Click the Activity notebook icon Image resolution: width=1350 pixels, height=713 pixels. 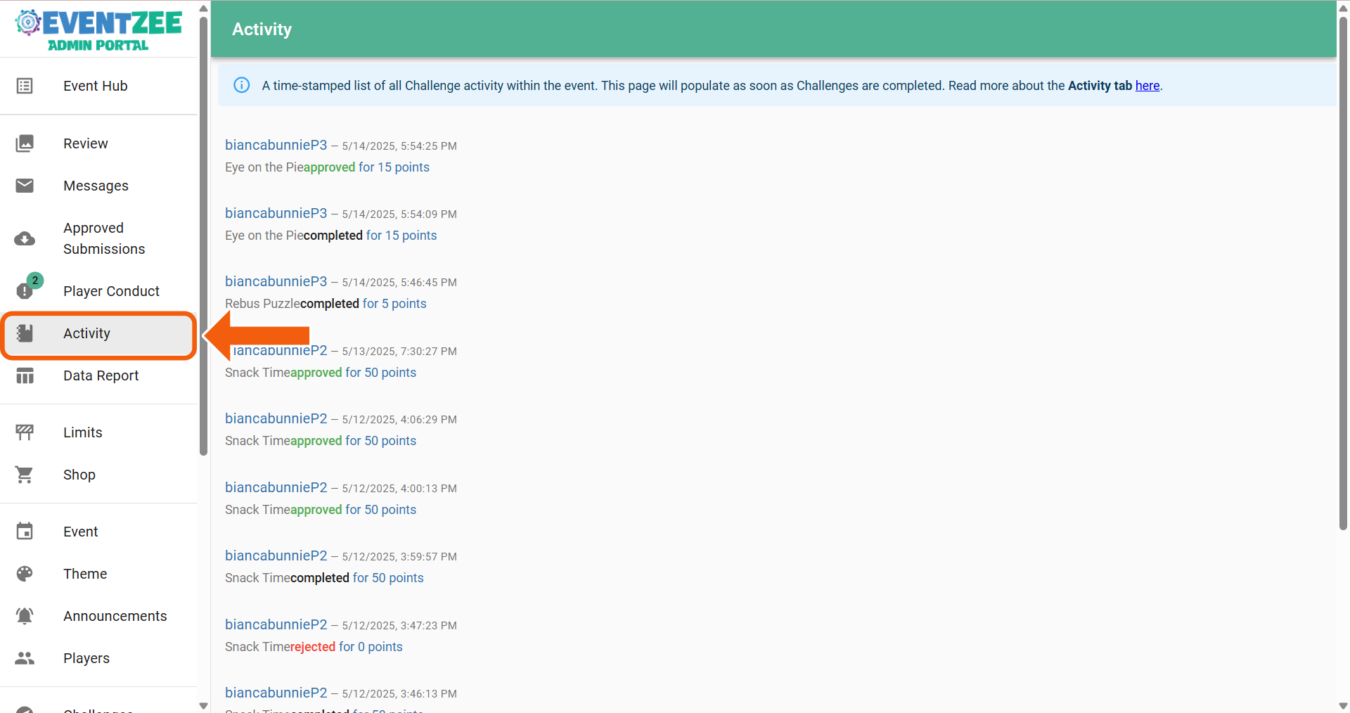(x=25, y=333)
